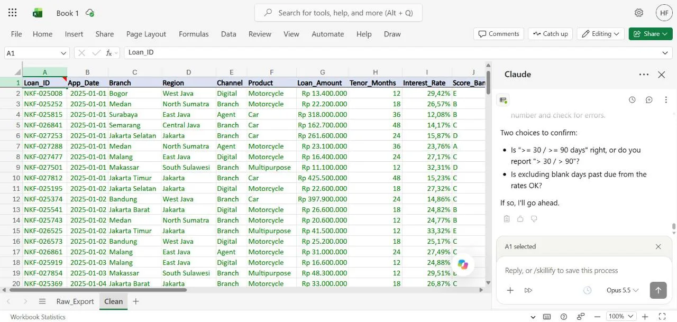Screen dimensions: 677x322
Task: Select cell with loan ID NKF-026841
Action: 45,125
